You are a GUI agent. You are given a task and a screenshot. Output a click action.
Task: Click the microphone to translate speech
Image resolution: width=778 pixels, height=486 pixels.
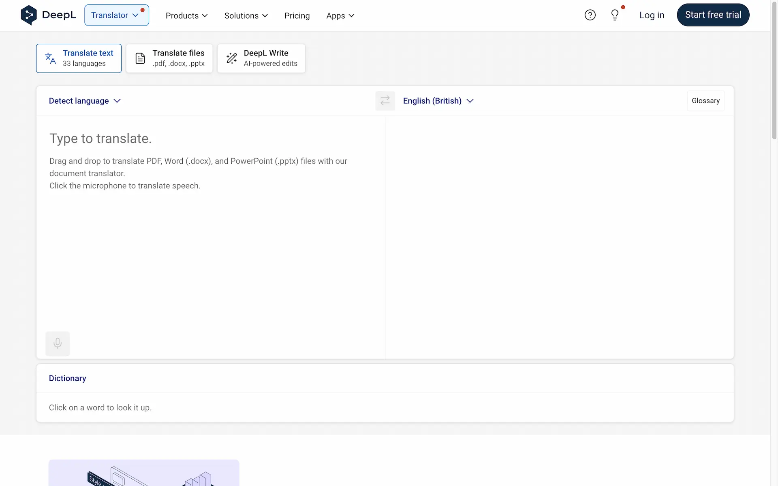coord(58,343)
